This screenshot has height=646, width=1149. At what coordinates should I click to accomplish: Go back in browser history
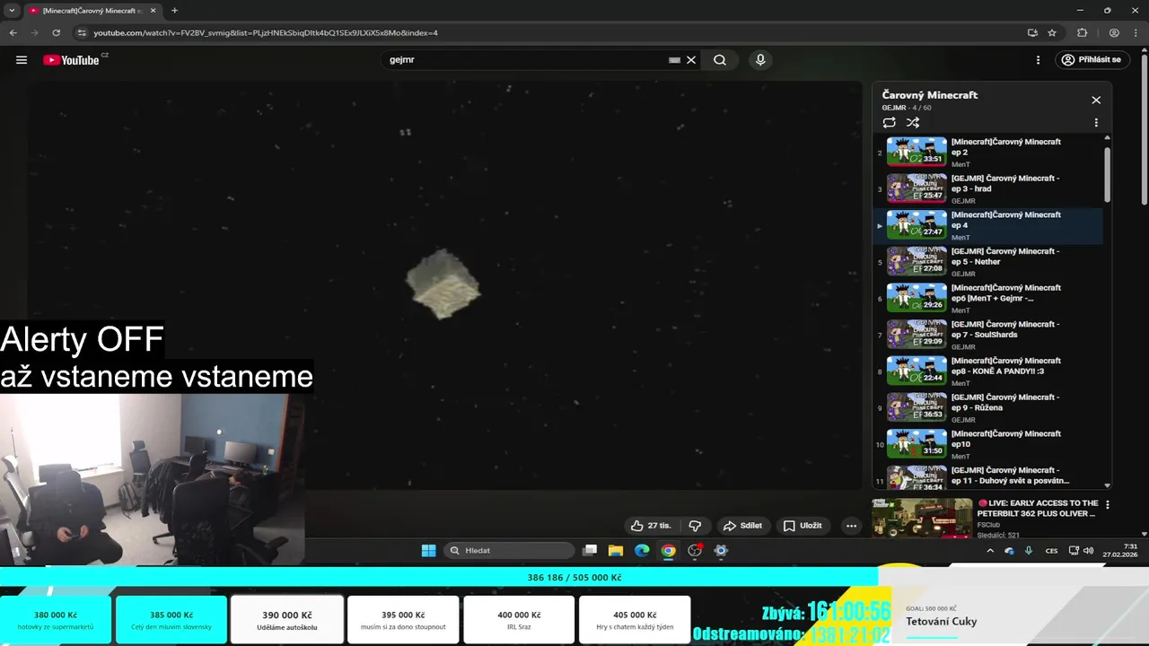(x=13, y=32)
